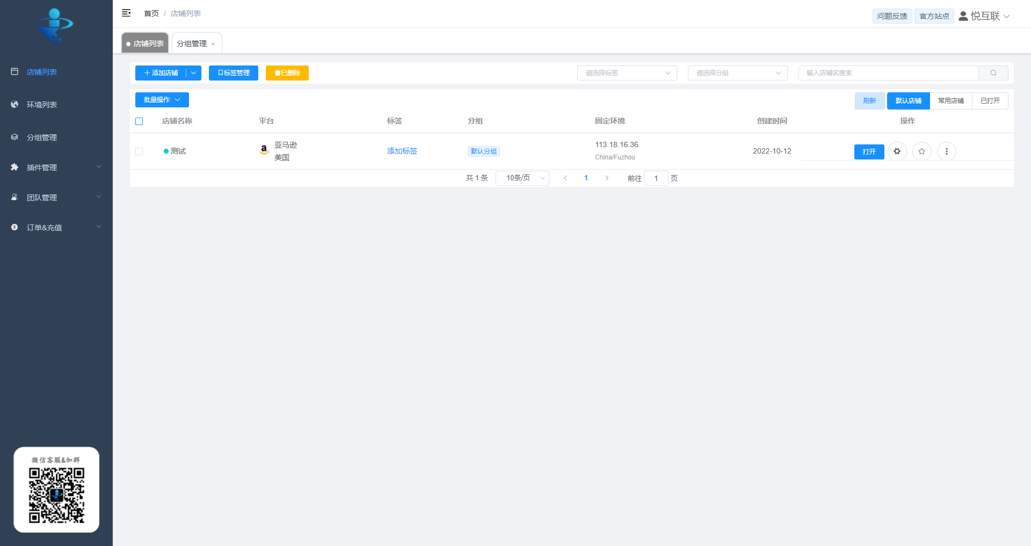The width and height of the screenshot is (1031, 546).
Task: Collapse the sidebar with the hamburger icon
Action: click(x=126, y=13)
